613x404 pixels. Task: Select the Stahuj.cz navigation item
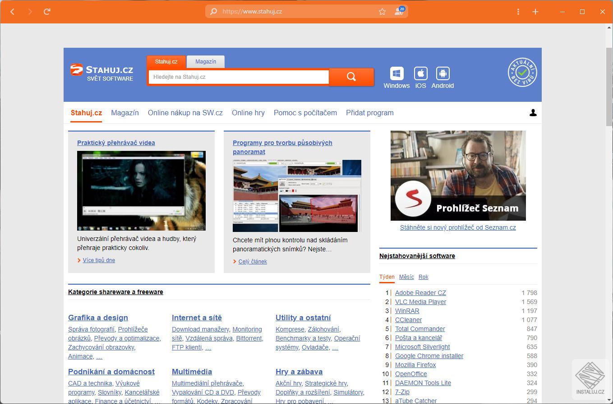[x=86, y=113]
